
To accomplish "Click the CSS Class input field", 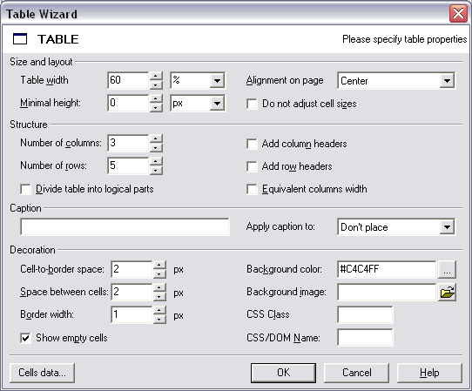I will click(365, 315).
